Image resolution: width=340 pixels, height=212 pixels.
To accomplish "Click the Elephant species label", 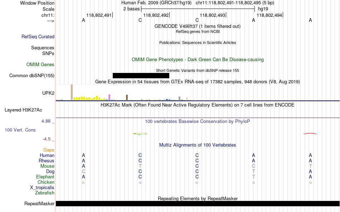I will pos(45,177).
